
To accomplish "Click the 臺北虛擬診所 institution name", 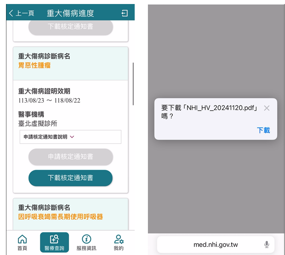I will tap(38, 123).
